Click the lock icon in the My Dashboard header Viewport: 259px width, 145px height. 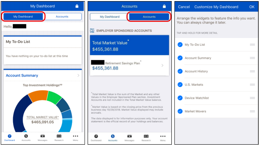click(77, 6)
